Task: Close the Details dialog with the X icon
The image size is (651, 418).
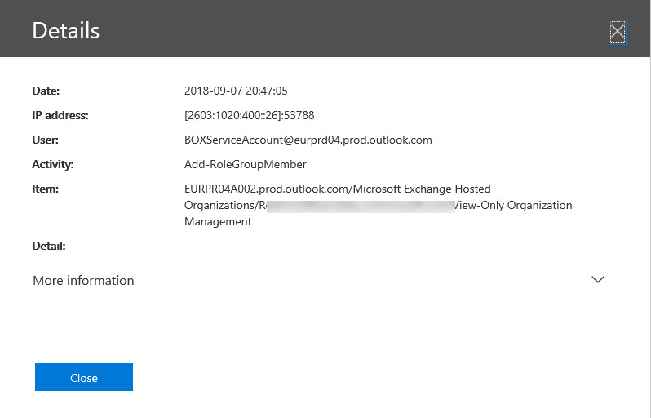Action: click(x=617, y=32)
